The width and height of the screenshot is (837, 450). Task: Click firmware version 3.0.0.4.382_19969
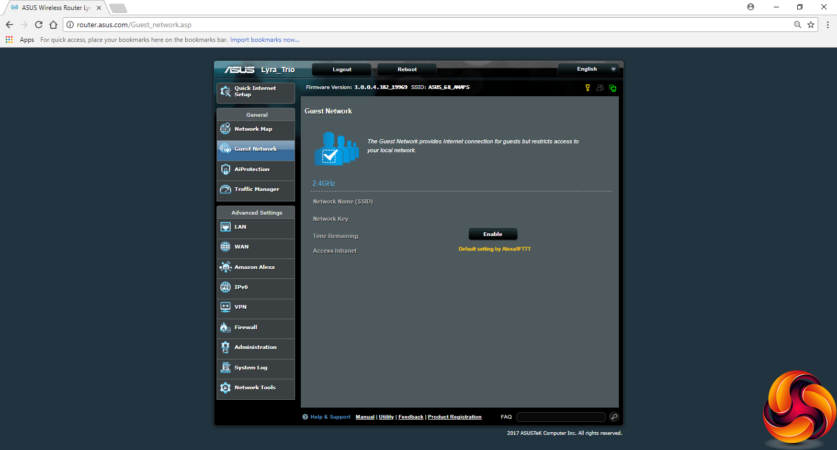(381, 87)
